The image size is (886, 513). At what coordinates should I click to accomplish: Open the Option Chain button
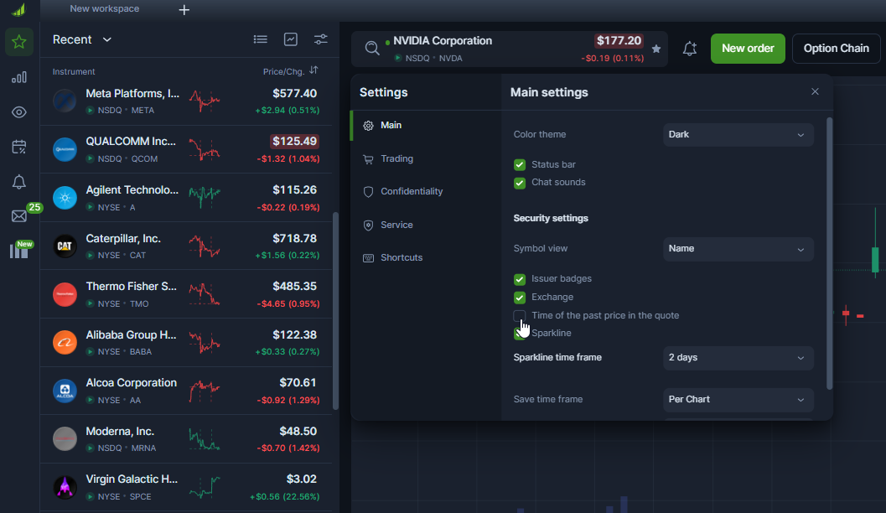836,49
